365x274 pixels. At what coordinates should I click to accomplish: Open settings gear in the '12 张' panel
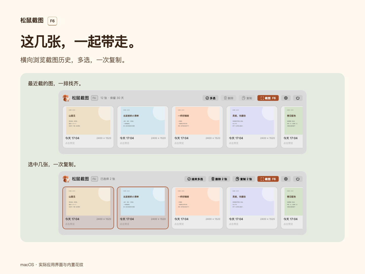286,98
